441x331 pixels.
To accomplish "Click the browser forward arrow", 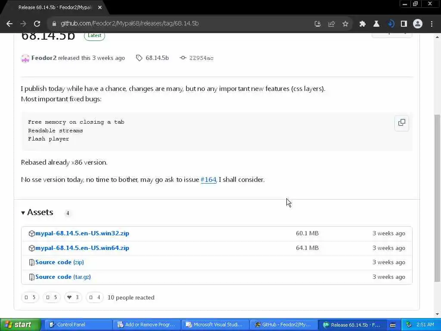I will pyautogui.click(x=23, y=24).
